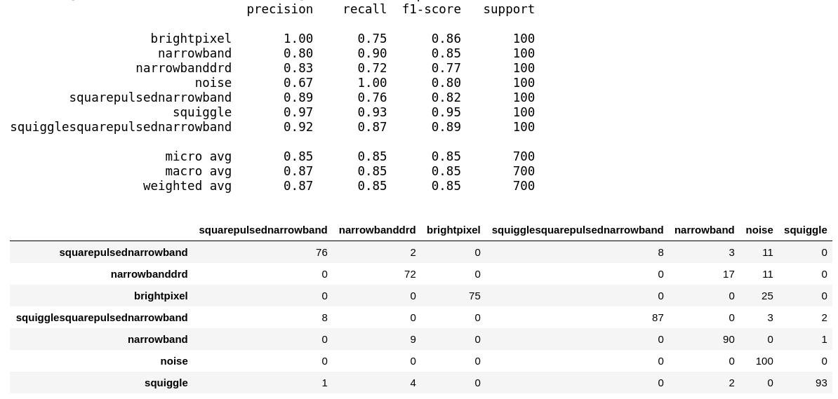838x399 pixels.
Task: Click the narrowbanddrd column header
Action: (377, 230)
